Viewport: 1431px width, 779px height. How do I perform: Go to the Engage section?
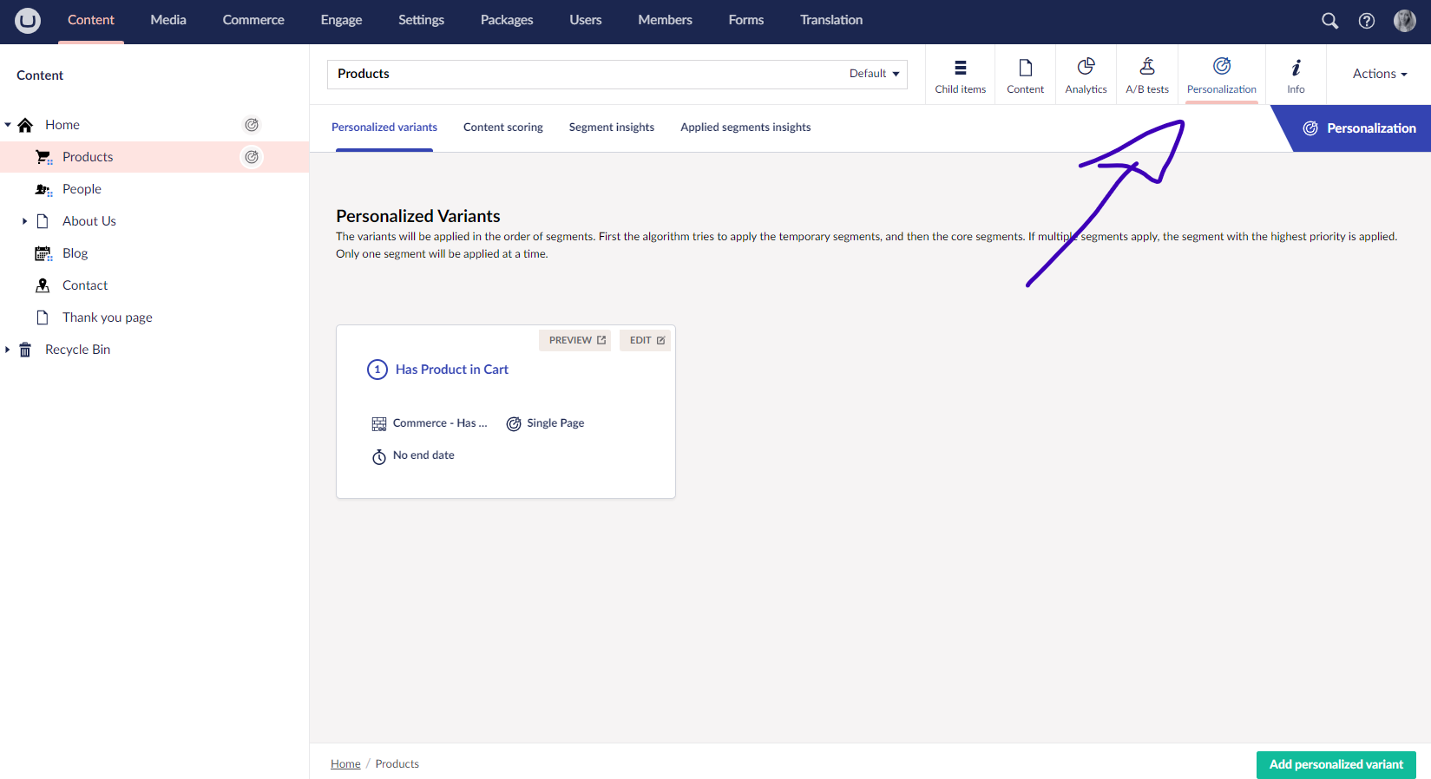[x=341, y=20]
